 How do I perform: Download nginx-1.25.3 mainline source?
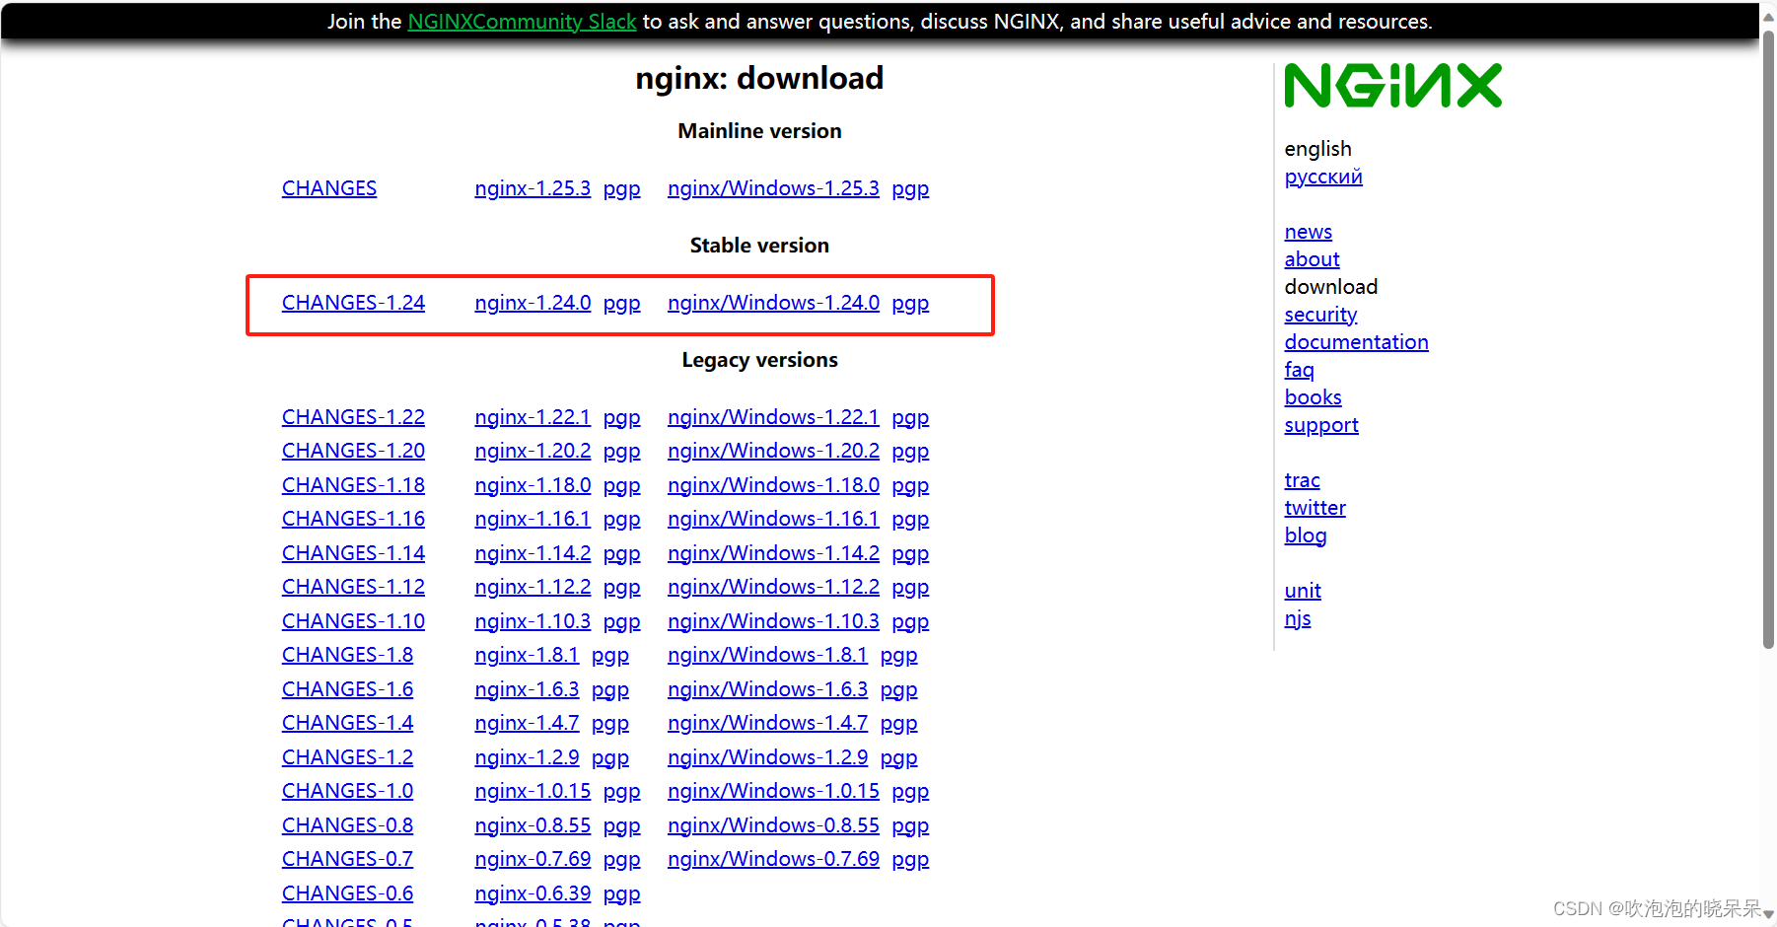pyautogui.click(x=532, y=188)
